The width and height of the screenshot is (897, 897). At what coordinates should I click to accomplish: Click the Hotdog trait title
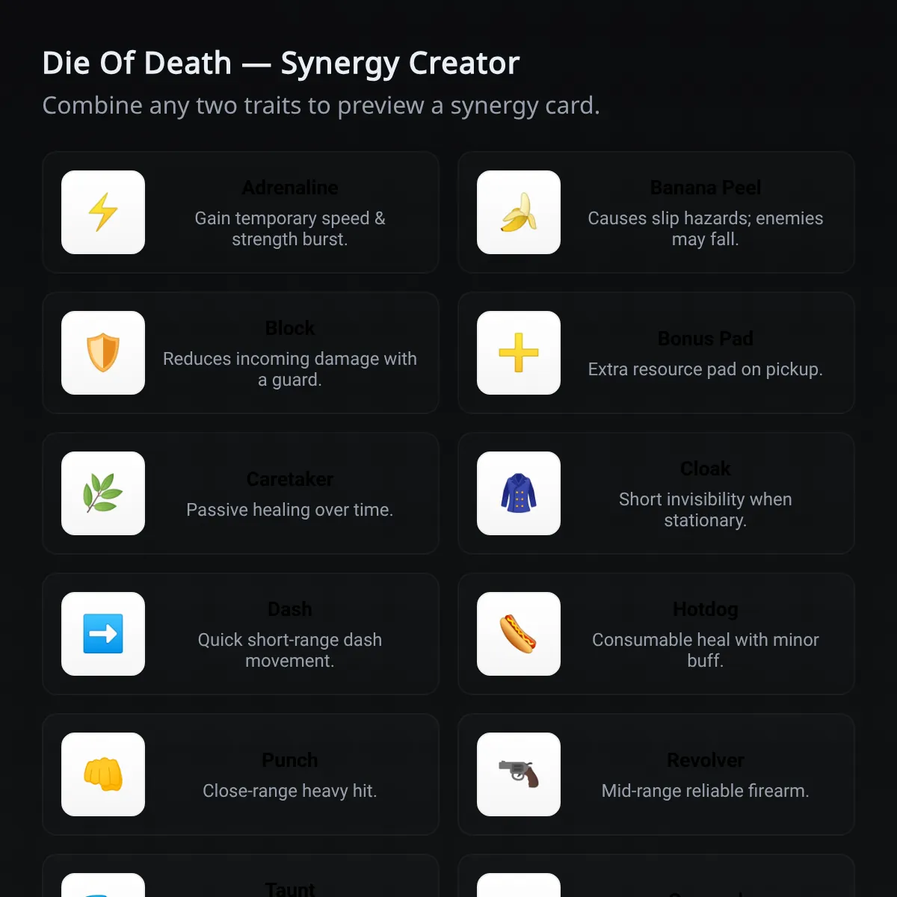706,609
